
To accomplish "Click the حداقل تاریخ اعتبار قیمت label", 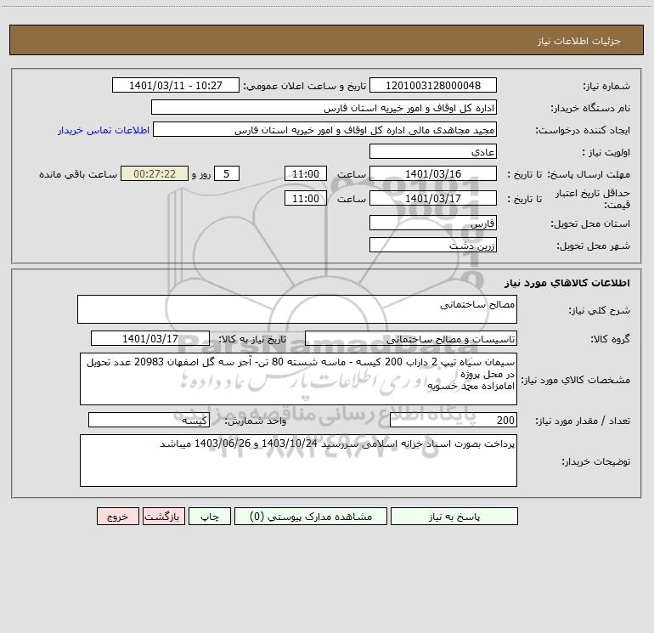I will tap(593, 199).
